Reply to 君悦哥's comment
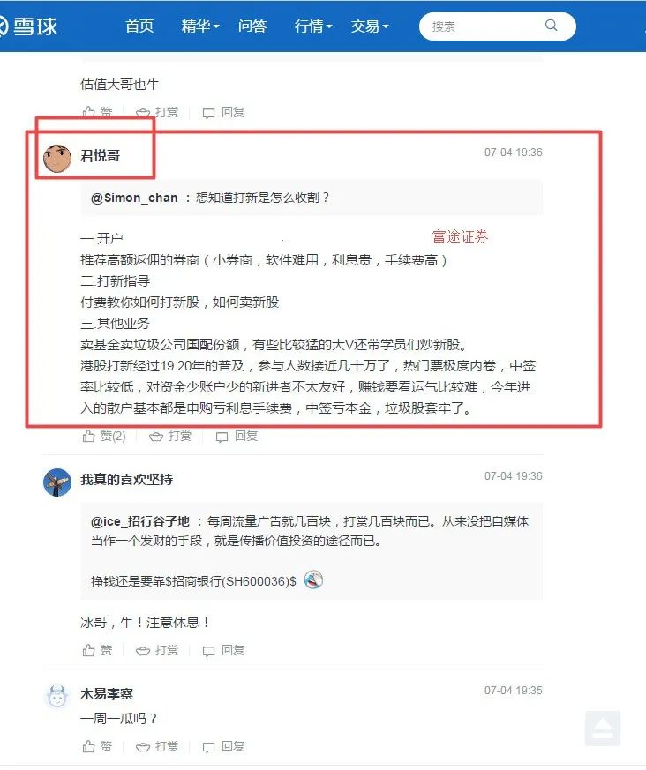This screenshot has width=646, height=770. tap(237, 436)
